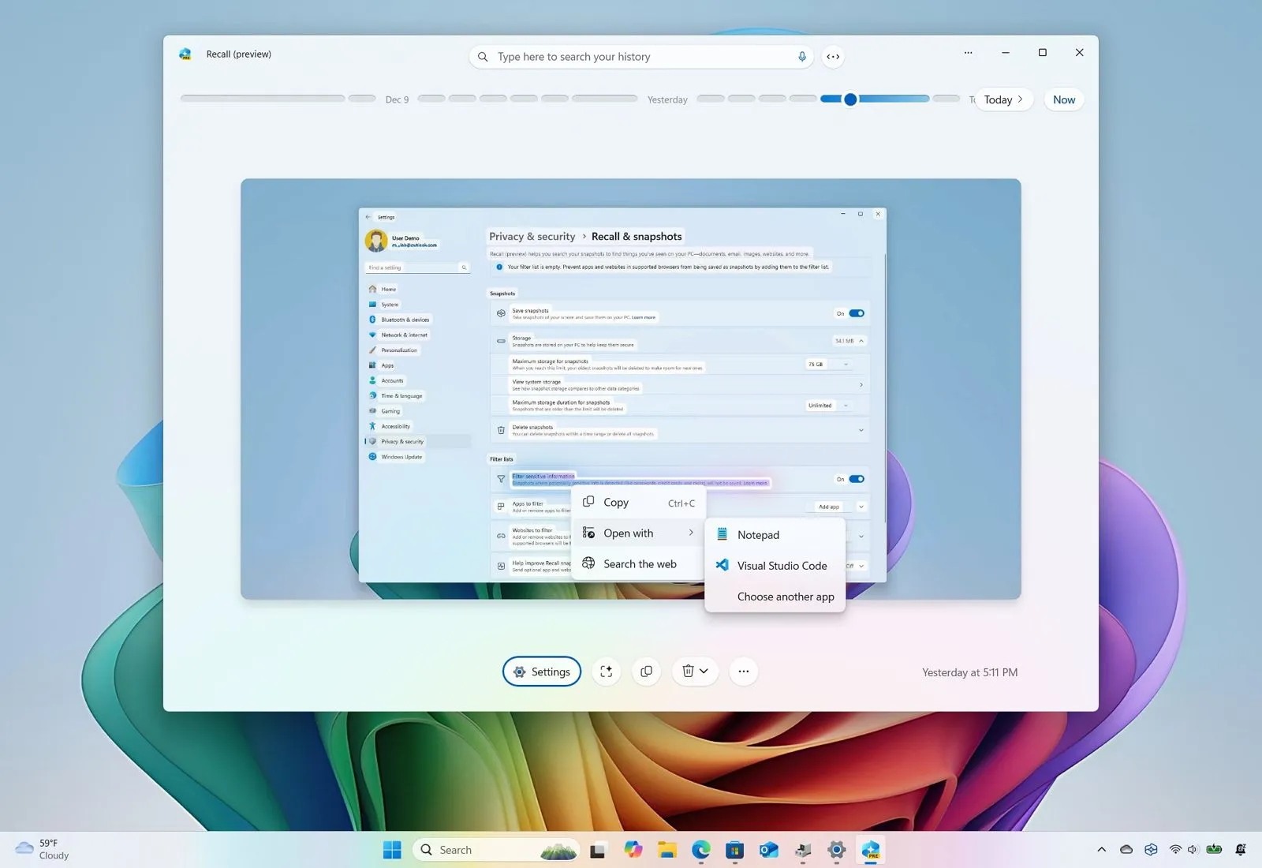Screen dimensions: 1262x868
Task: Activate the Click to Do icon
Action: [x=606, y=672]
